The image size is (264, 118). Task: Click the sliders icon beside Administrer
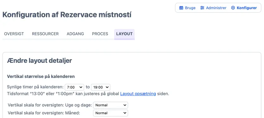click(202, 8)
